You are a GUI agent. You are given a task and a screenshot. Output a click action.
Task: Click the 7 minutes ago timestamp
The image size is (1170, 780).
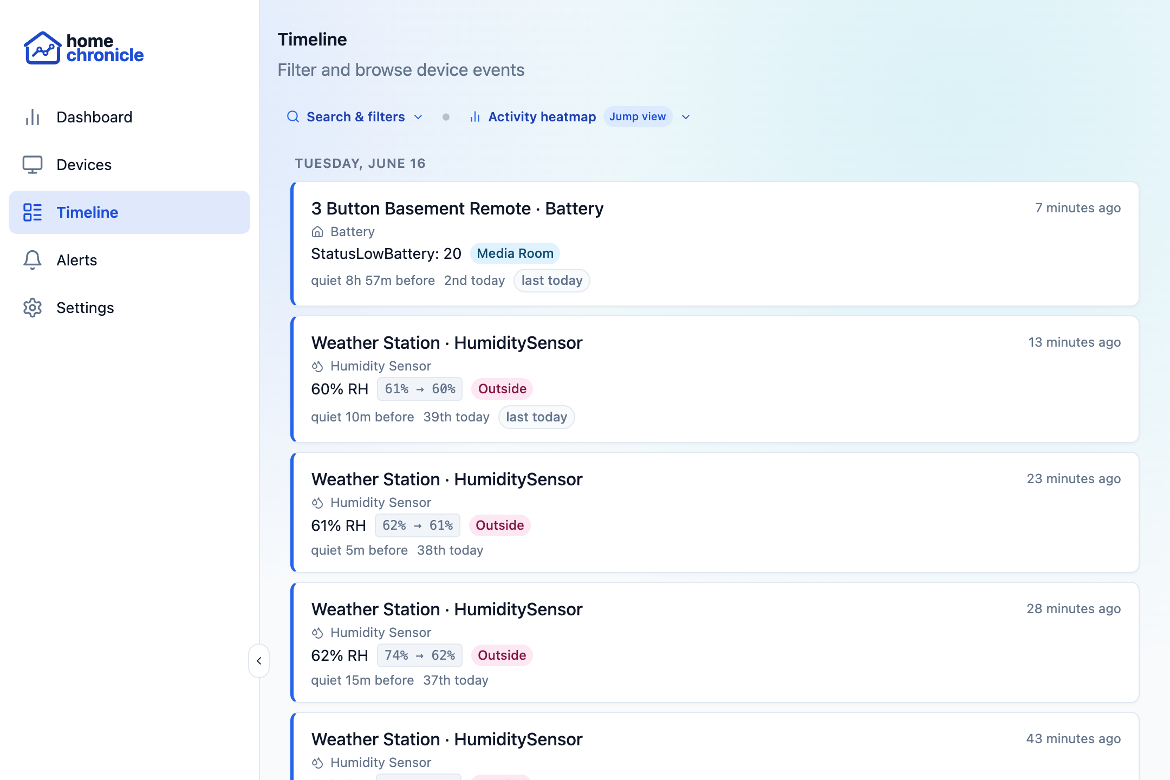(x=1078, y=208)
